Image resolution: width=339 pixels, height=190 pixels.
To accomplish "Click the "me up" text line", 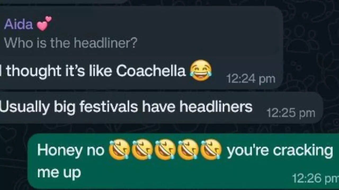I will [59, 173].
